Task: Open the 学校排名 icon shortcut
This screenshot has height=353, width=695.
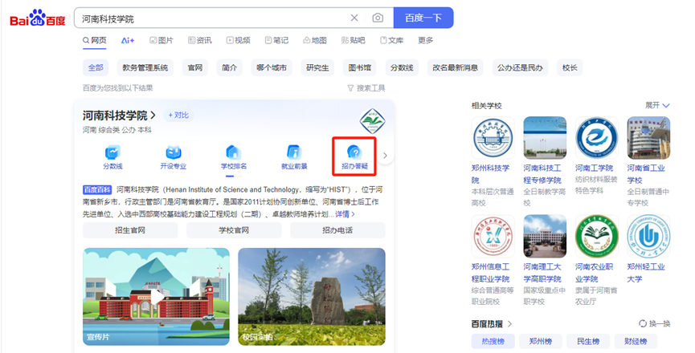Action: pyautogui.click(x=234, y=157)
